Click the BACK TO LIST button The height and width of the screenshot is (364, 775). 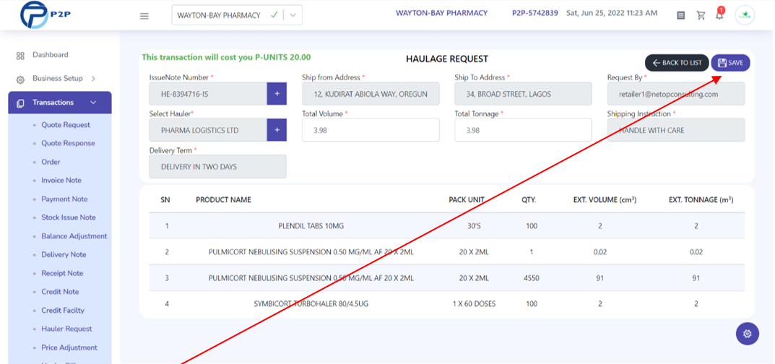[x=677, y=63]
